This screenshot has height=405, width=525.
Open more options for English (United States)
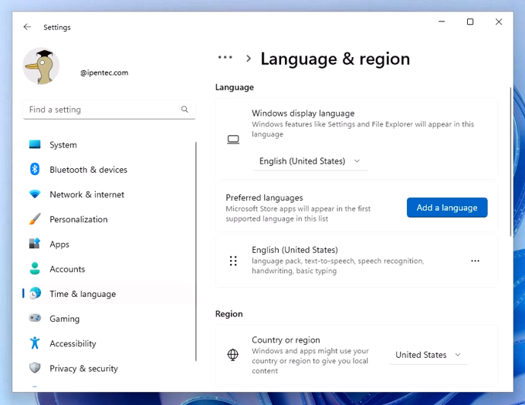[x=475, y=261]
